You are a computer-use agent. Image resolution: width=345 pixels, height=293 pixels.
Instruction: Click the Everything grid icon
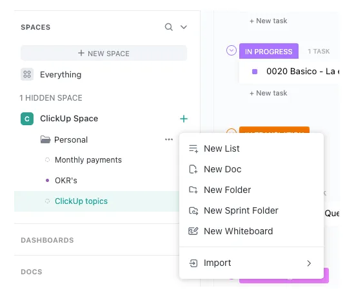27,74
